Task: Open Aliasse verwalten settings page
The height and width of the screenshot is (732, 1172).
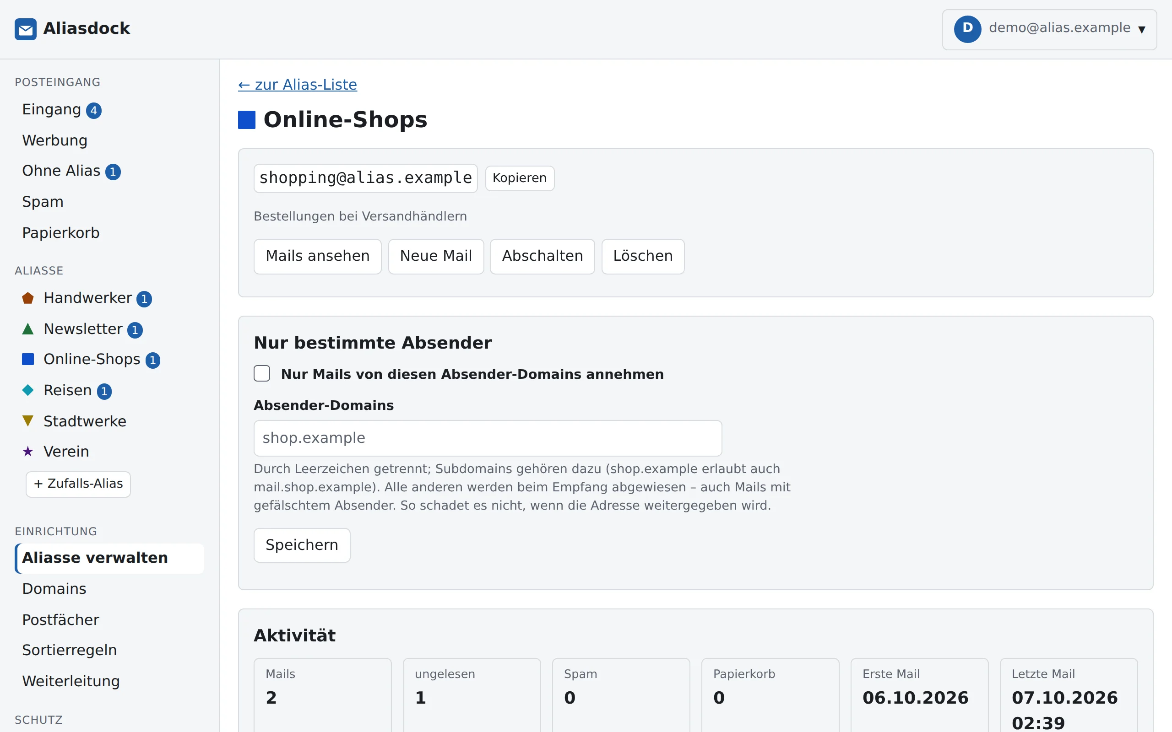Action: 109,558
